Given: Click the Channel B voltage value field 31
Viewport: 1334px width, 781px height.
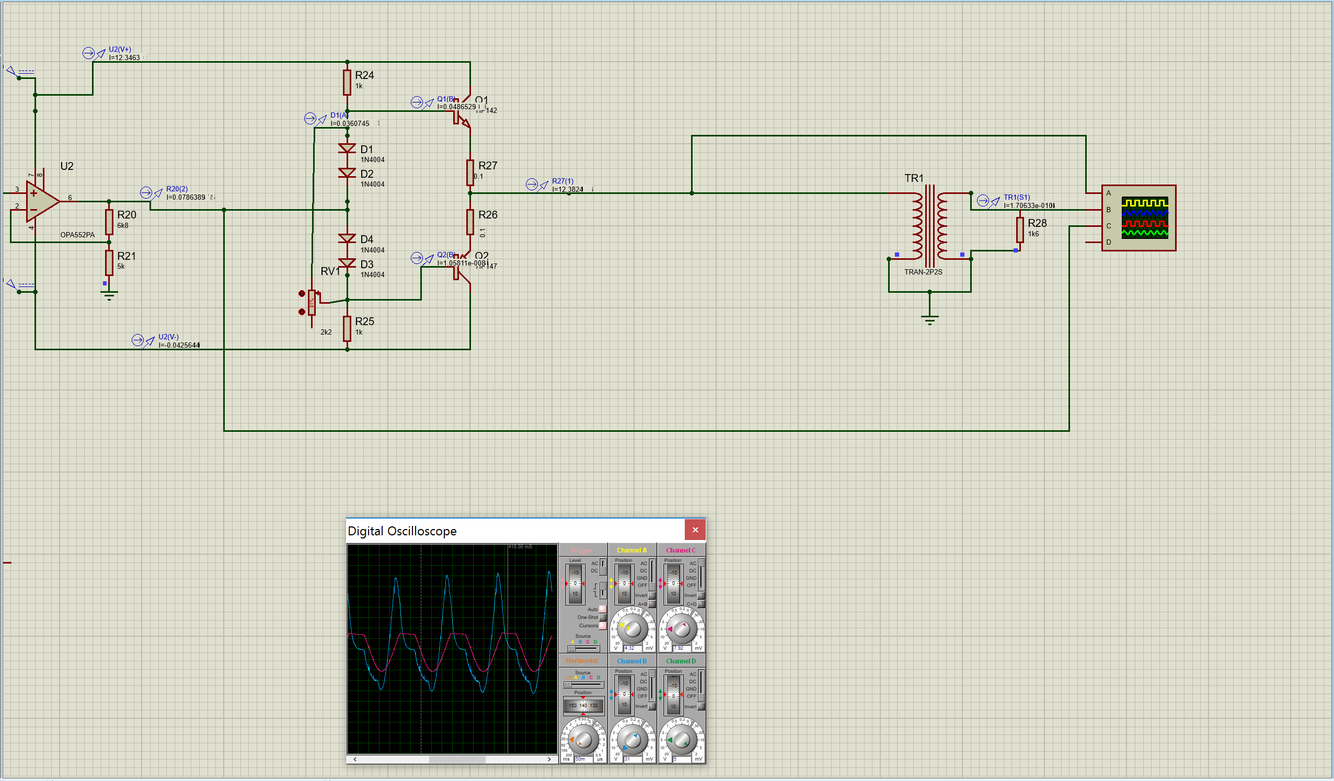Looking at the screenshot, I should [x=633, y=759].
